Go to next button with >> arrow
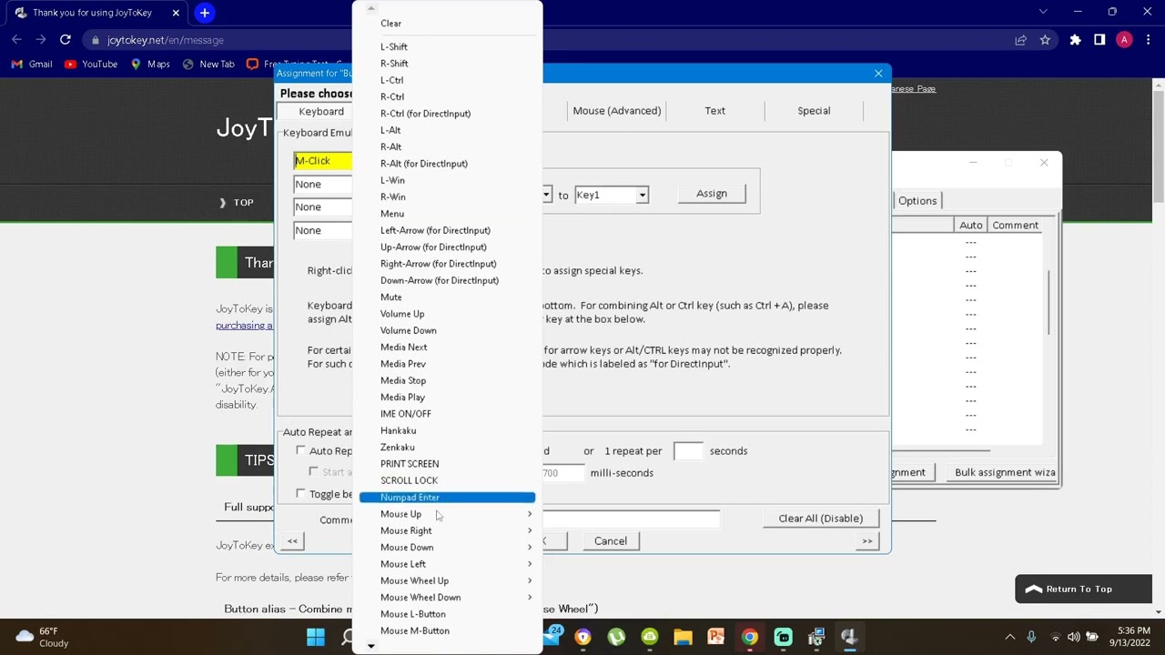Screen dimensions: 1165x655 pyautogui.click(x=867, y=541)
